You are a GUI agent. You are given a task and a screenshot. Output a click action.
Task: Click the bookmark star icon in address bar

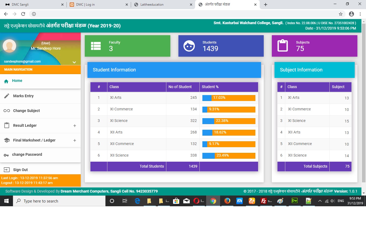click(x=341, y=14)
